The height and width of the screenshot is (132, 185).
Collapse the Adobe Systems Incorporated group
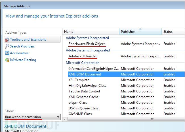point(87,38)
